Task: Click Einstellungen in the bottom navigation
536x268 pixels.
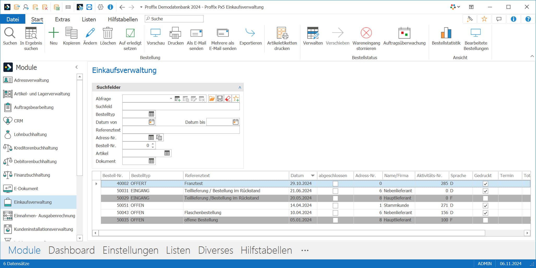Action: [130, 250]
